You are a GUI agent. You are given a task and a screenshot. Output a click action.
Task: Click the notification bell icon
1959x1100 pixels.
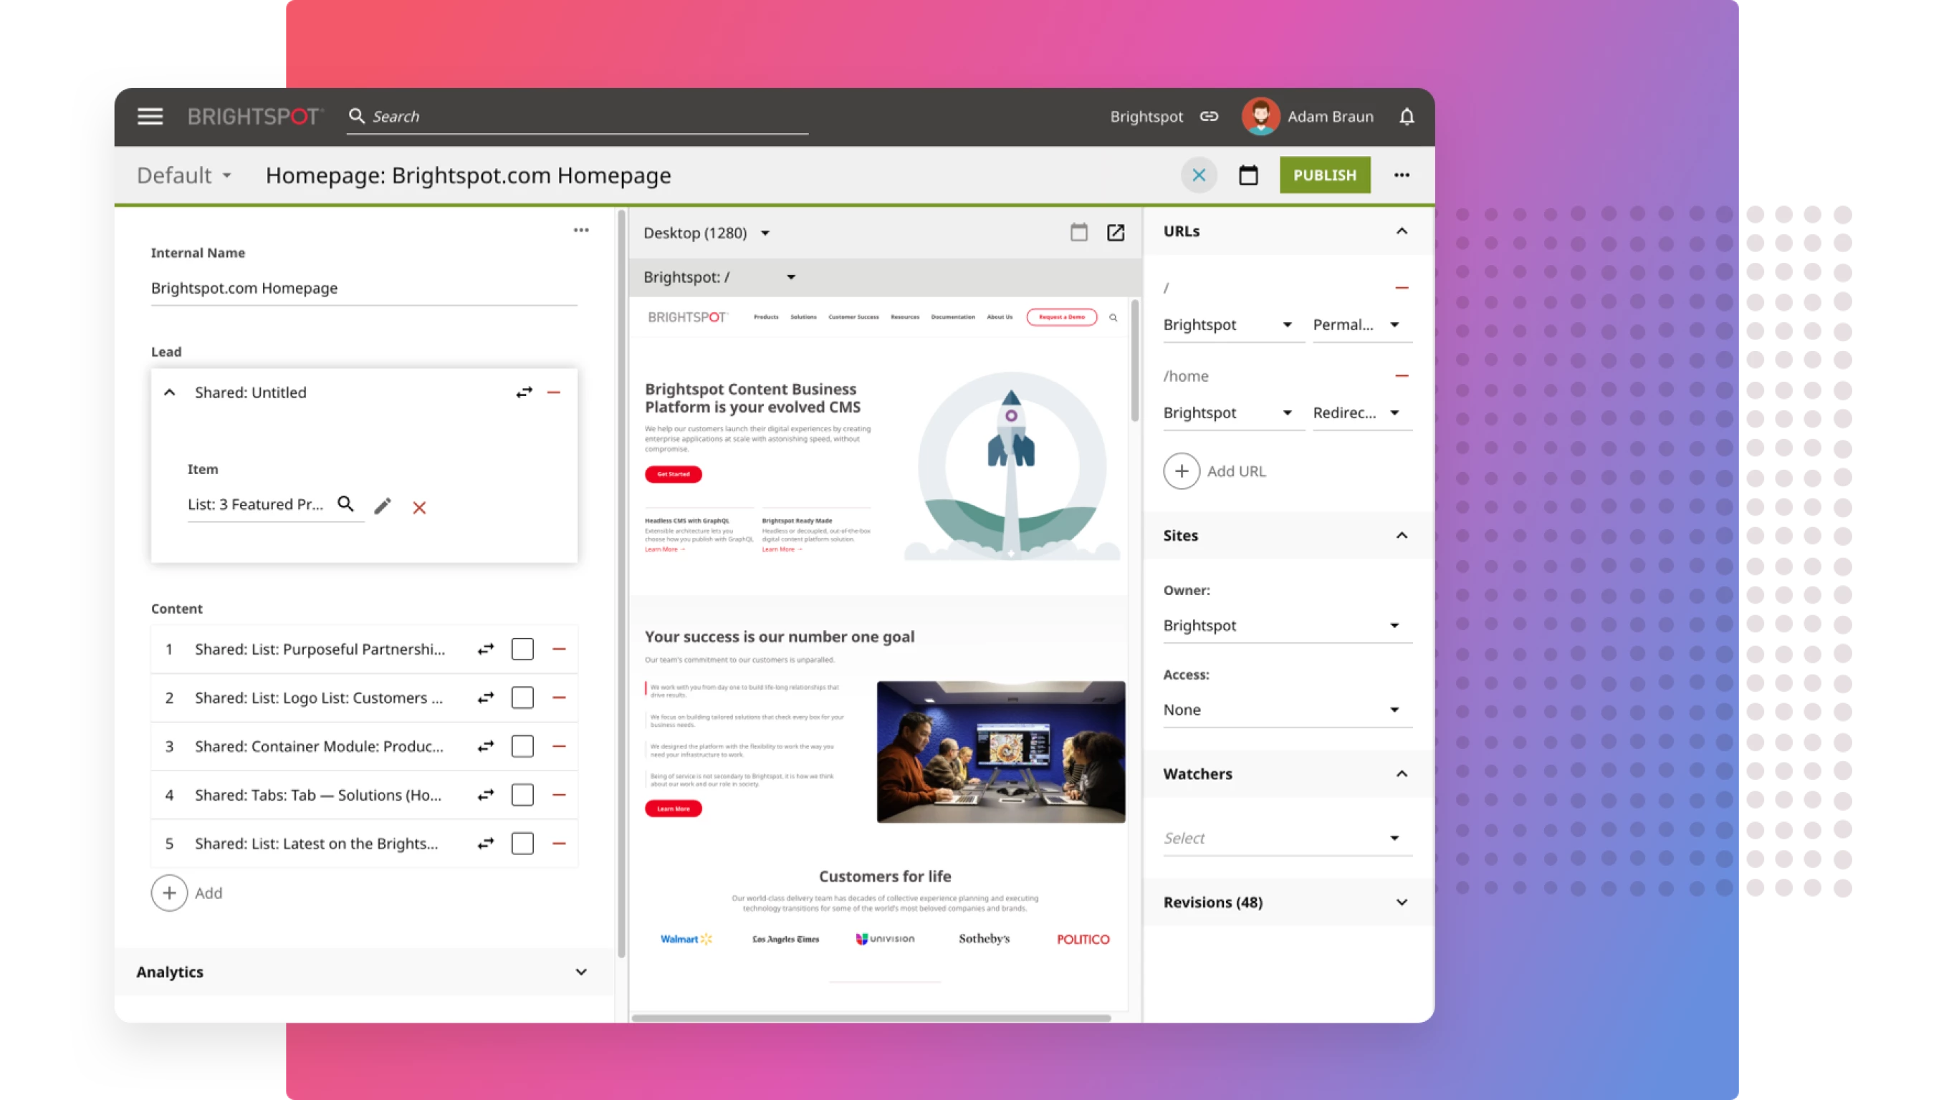(1407, 117)
